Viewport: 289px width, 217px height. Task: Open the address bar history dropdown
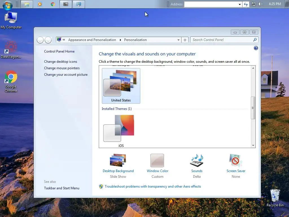pyautogui.click(x=178, y=40)
